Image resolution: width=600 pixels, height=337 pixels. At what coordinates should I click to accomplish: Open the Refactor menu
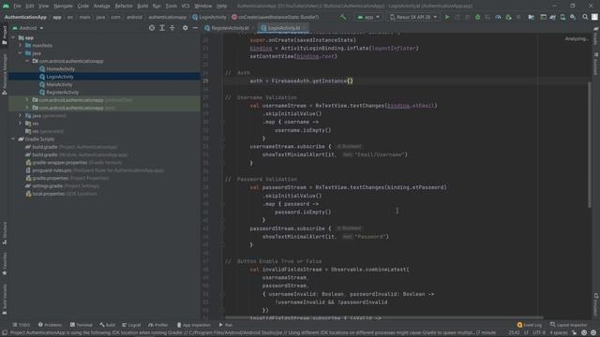click(124, 6)
